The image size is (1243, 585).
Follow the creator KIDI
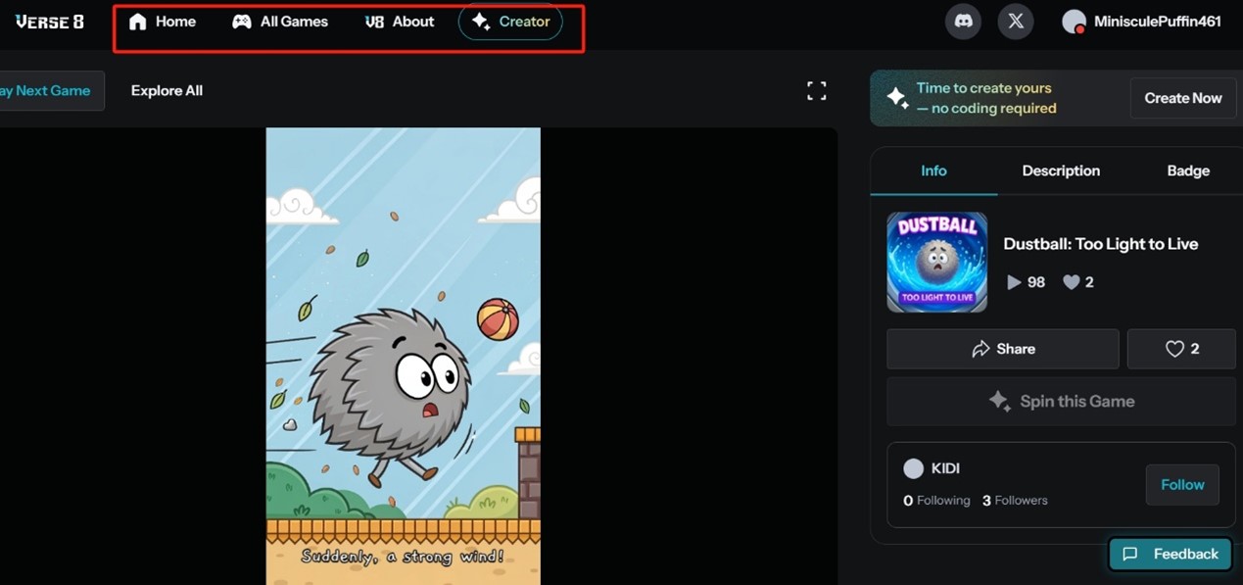coord(1182,485)
